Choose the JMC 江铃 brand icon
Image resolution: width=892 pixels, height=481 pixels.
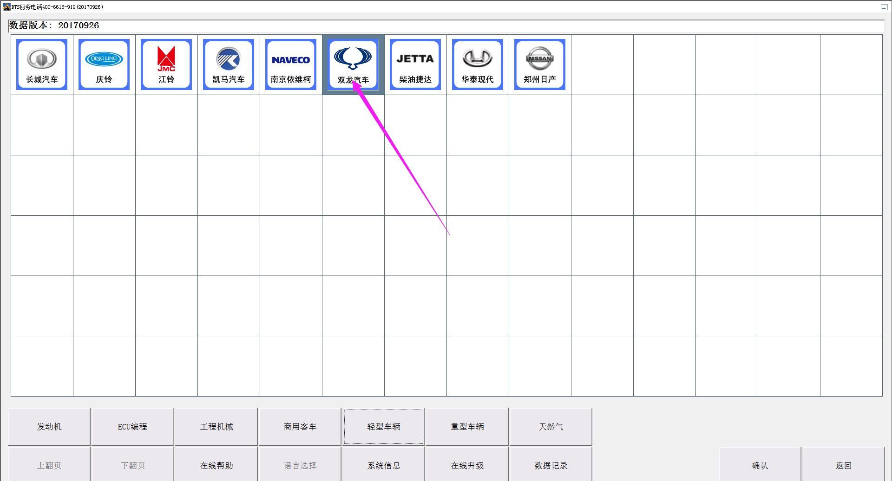[x=166, y=64]
